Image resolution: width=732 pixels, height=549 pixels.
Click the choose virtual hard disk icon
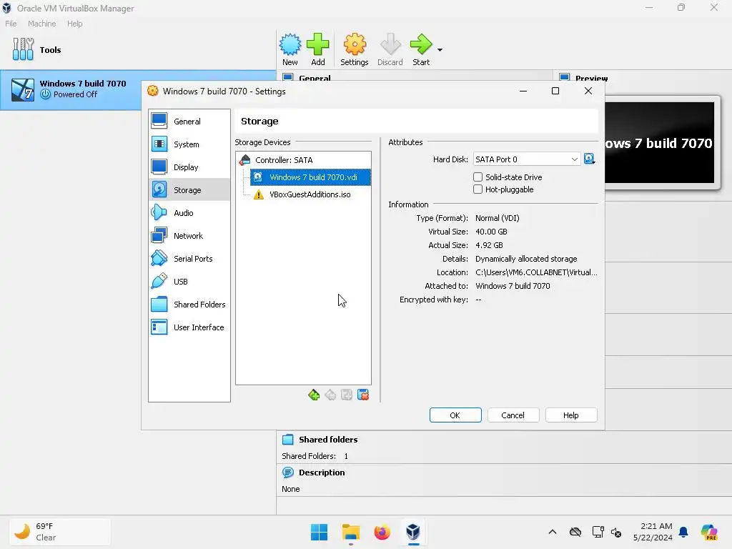[x=589, y=159]
